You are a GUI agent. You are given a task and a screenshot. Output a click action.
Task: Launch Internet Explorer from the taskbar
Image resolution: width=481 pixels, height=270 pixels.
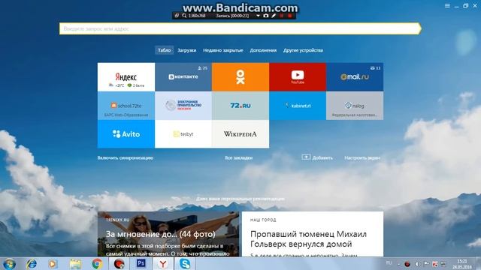click(x=32, y=263)
